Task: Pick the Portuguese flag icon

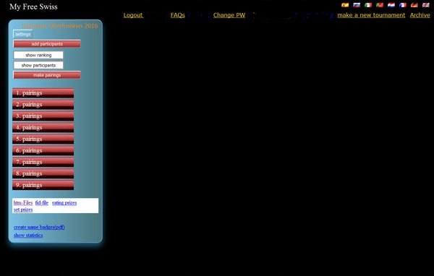Action: pos(380,5)
